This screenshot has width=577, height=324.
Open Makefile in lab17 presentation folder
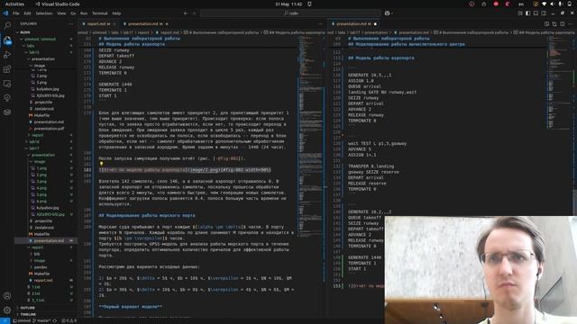click(41, 234)
